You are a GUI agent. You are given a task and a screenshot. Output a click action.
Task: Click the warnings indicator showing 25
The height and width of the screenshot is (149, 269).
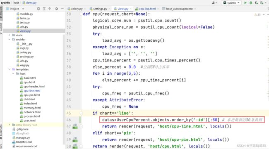point(257,15)
